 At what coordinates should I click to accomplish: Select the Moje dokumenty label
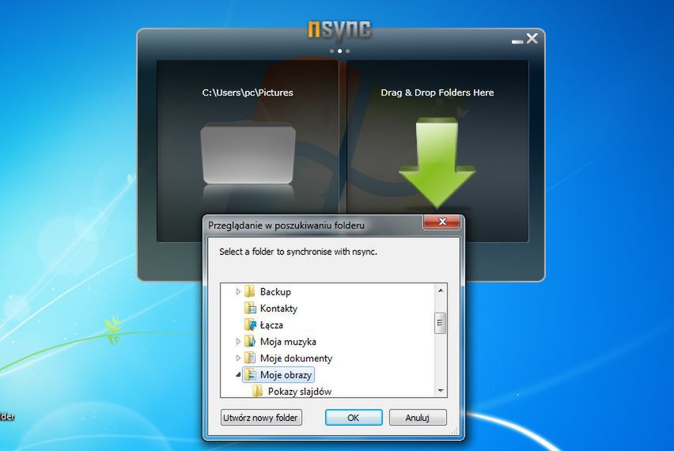point(296,358)
